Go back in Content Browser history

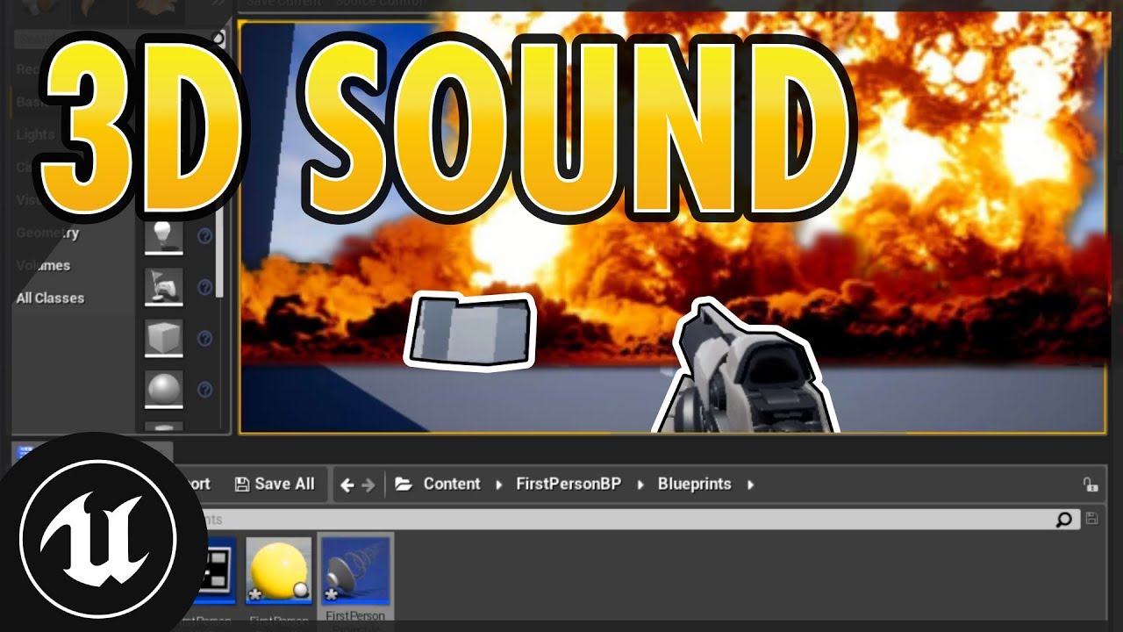tap(347, 485)
